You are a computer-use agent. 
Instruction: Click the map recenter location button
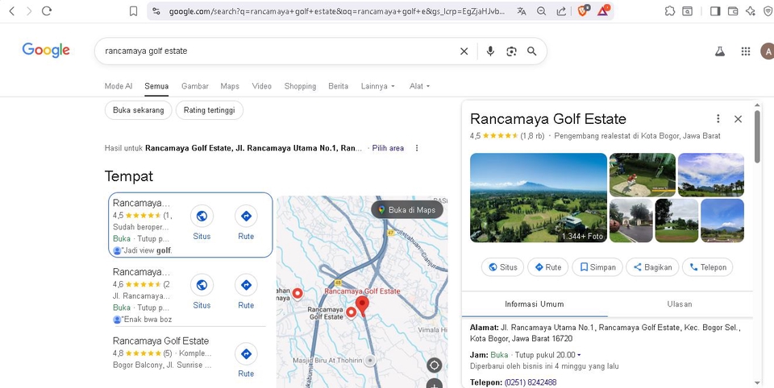(x=434, y=365)
